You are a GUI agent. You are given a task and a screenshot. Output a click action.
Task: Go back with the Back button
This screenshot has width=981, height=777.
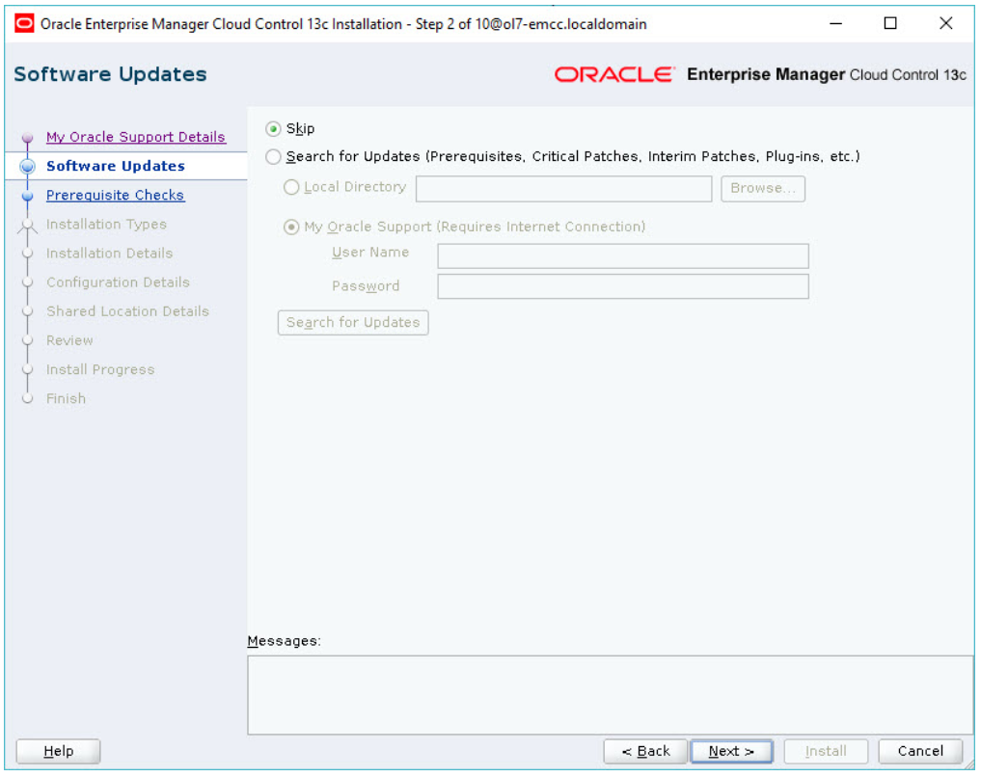(x=645, y=751)
